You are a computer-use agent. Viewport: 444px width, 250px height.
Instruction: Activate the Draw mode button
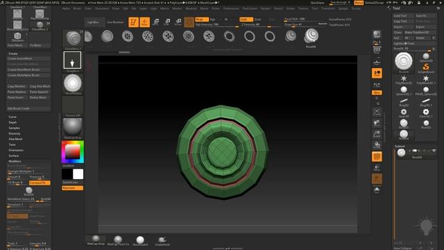144,22
